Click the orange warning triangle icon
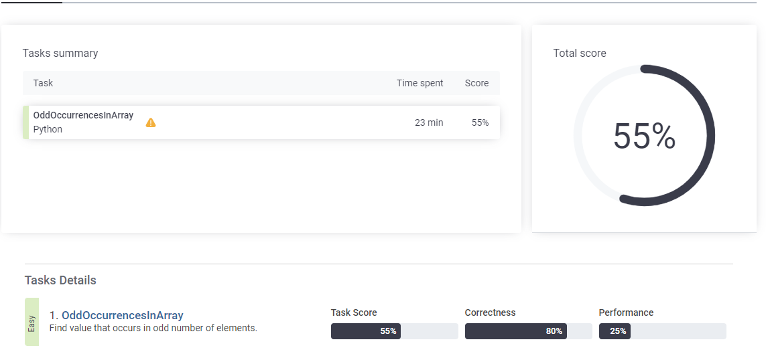The image size is (768, 362). point(151,122)
